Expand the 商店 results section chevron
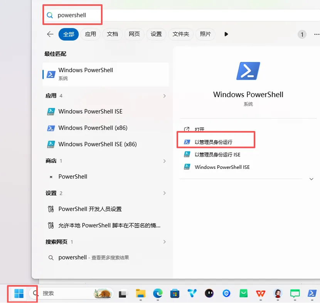Screen dimensions: 320x303 (x=165, y=161)
